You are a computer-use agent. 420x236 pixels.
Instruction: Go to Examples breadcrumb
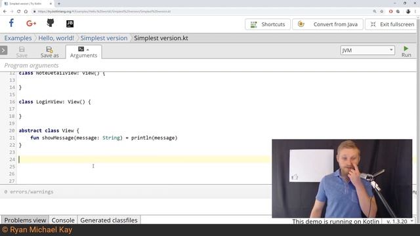click(18, 38)
